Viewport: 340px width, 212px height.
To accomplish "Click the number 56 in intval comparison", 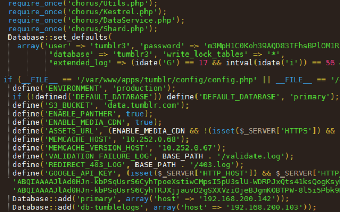I will click(330, 63).
